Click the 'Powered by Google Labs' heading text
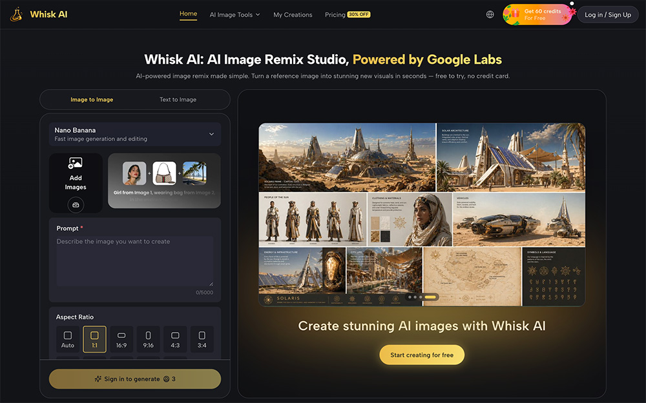Image resolution: width=646 pixels, height=403 pixels. click(427, 59)
